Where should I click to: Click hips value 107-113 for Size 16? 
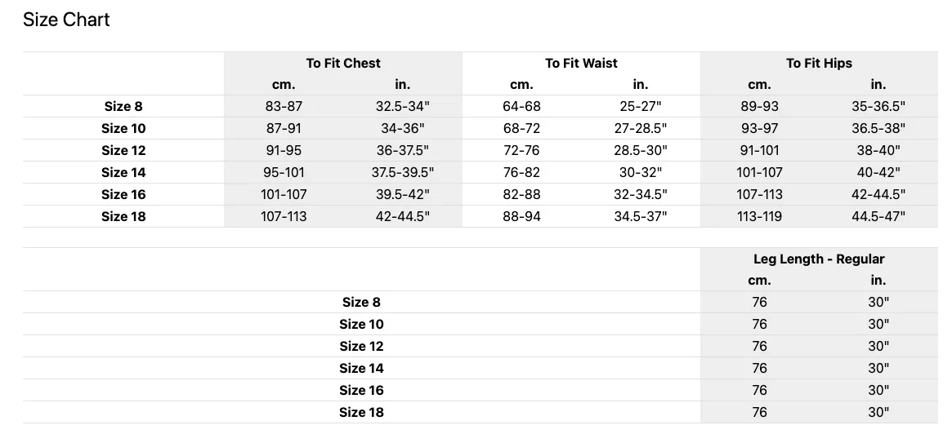coord(759,195)
